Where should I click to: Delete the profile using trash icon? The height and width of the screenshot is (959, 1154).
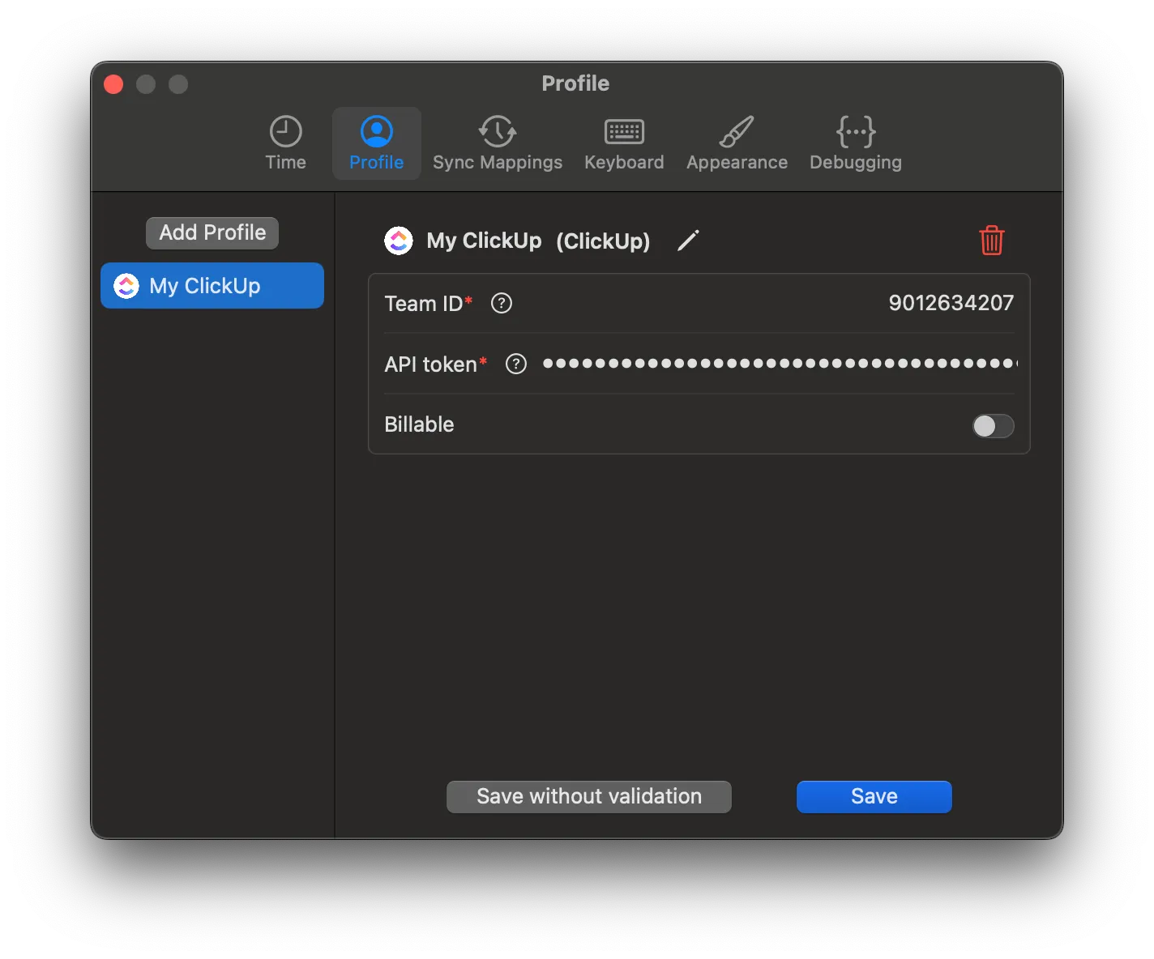pyautogui.click(x=992, y=241)
